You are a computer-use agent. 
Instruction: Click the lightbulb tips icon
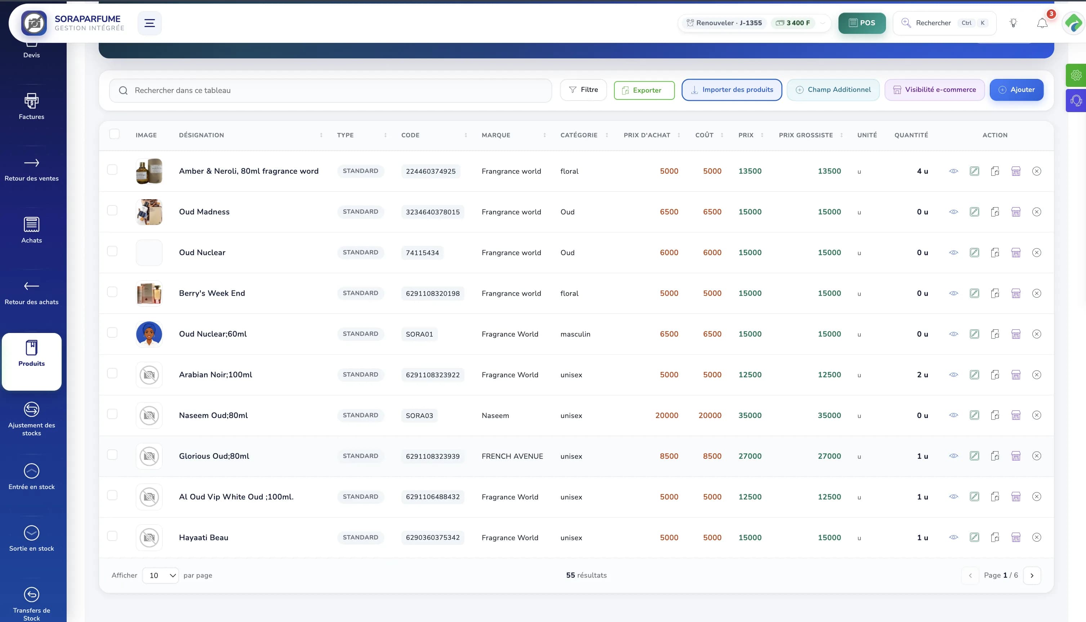[x=1013, y=23]
